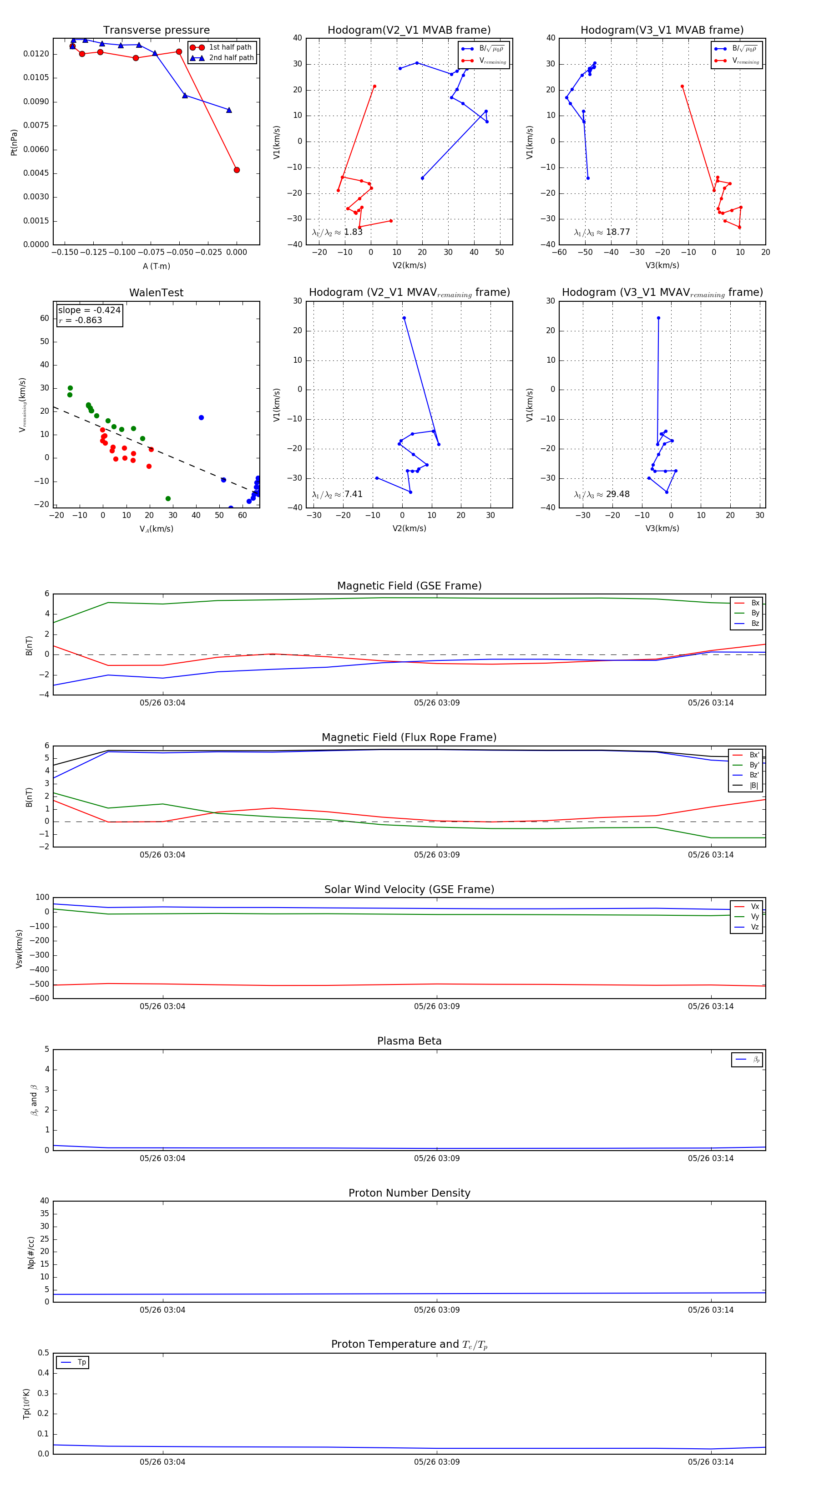Click the 'Transverse pressure' plot title
This screenshot has height=1502, width=819.
coord(156,30)
